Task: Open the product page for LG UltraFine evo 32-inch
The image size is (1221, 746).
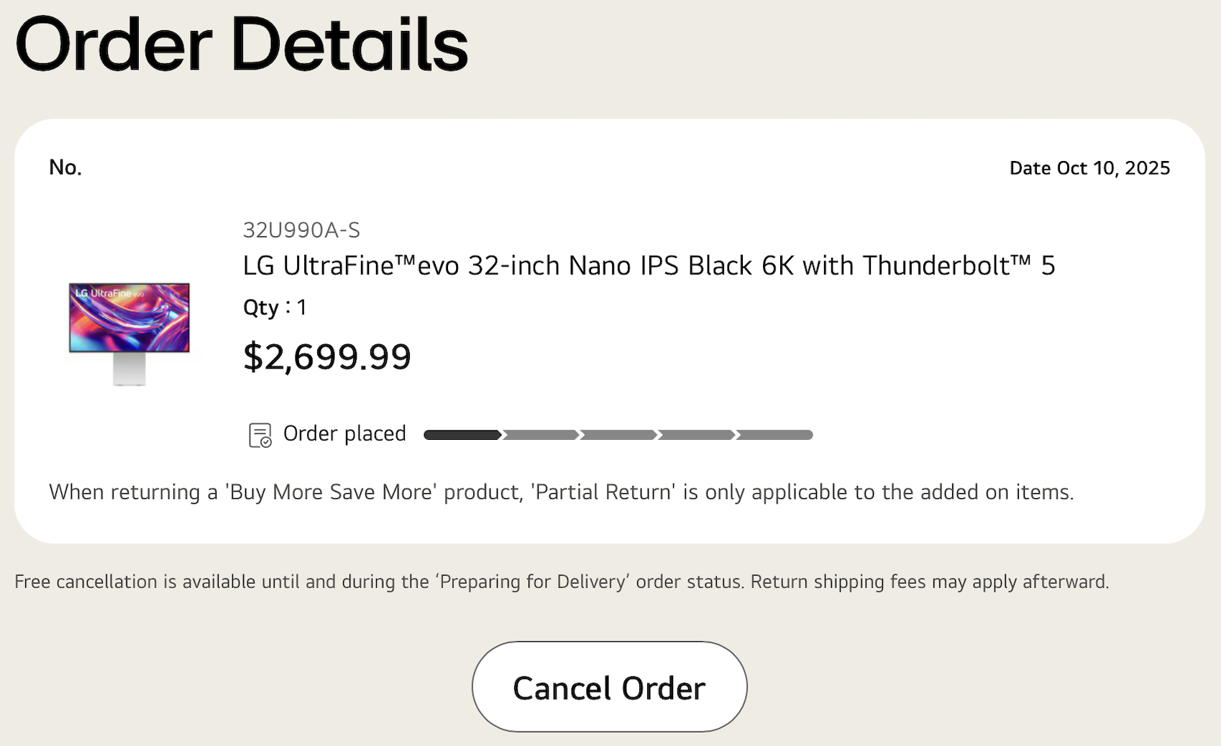Action: (x=648, y=265)
